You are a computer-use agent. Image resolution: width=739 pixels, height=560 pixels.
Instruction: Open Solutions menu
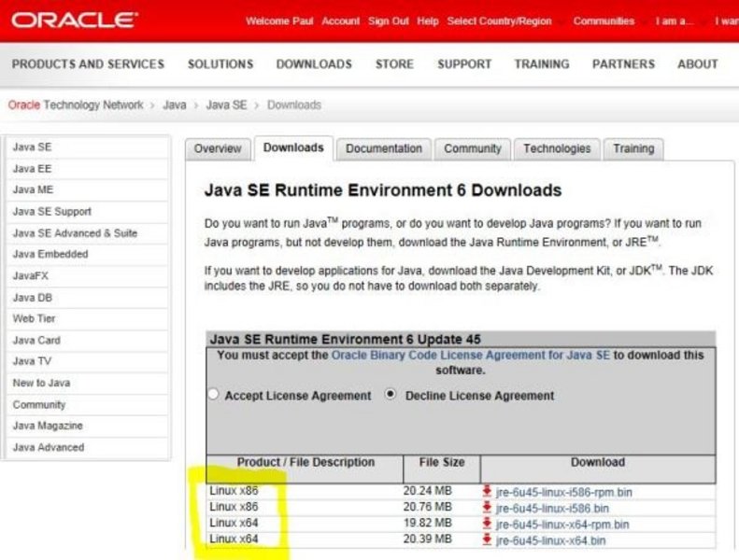click(x=220, y=64)
